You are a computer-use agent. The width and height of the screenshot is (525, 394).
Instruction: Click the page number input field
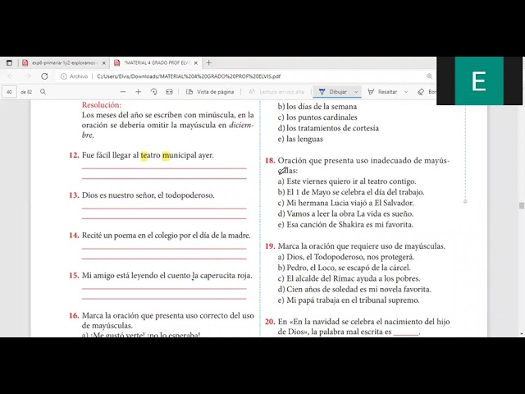(9, 92)
